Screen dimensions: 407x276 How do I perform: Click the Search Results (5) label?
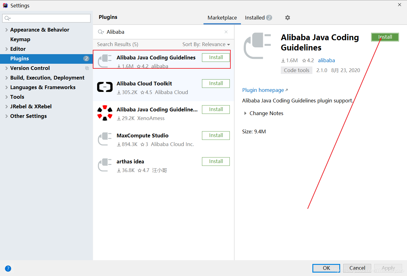pos(118,44)
